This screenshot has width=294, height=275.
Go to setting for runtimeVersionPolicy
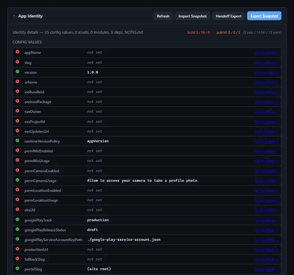(267, 141)
